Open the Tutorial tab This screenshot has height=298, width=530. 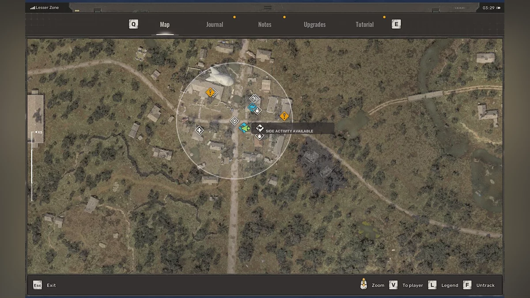coord(365,25)
